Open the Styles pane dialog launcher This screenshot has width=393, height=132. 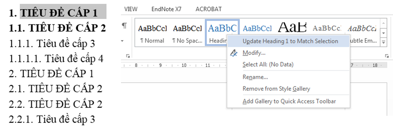[386, 56]
